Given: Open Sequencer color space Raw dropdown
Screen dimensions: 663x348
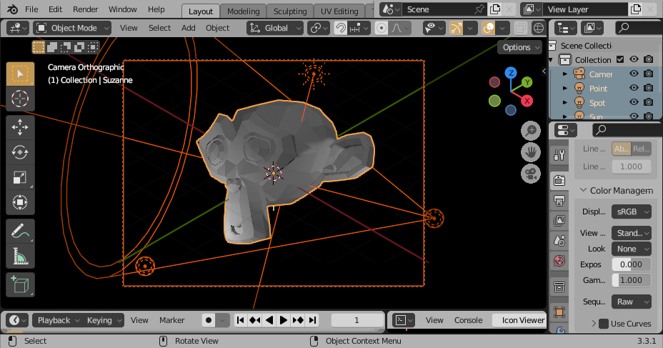Looking at the screenshot, I should point(632,302).
